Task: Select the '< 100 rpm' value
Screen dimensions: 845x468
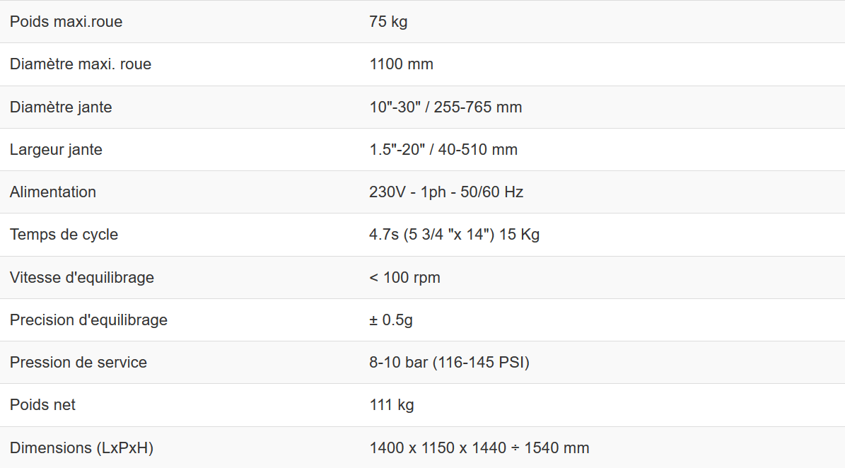Action: point(404,278)
